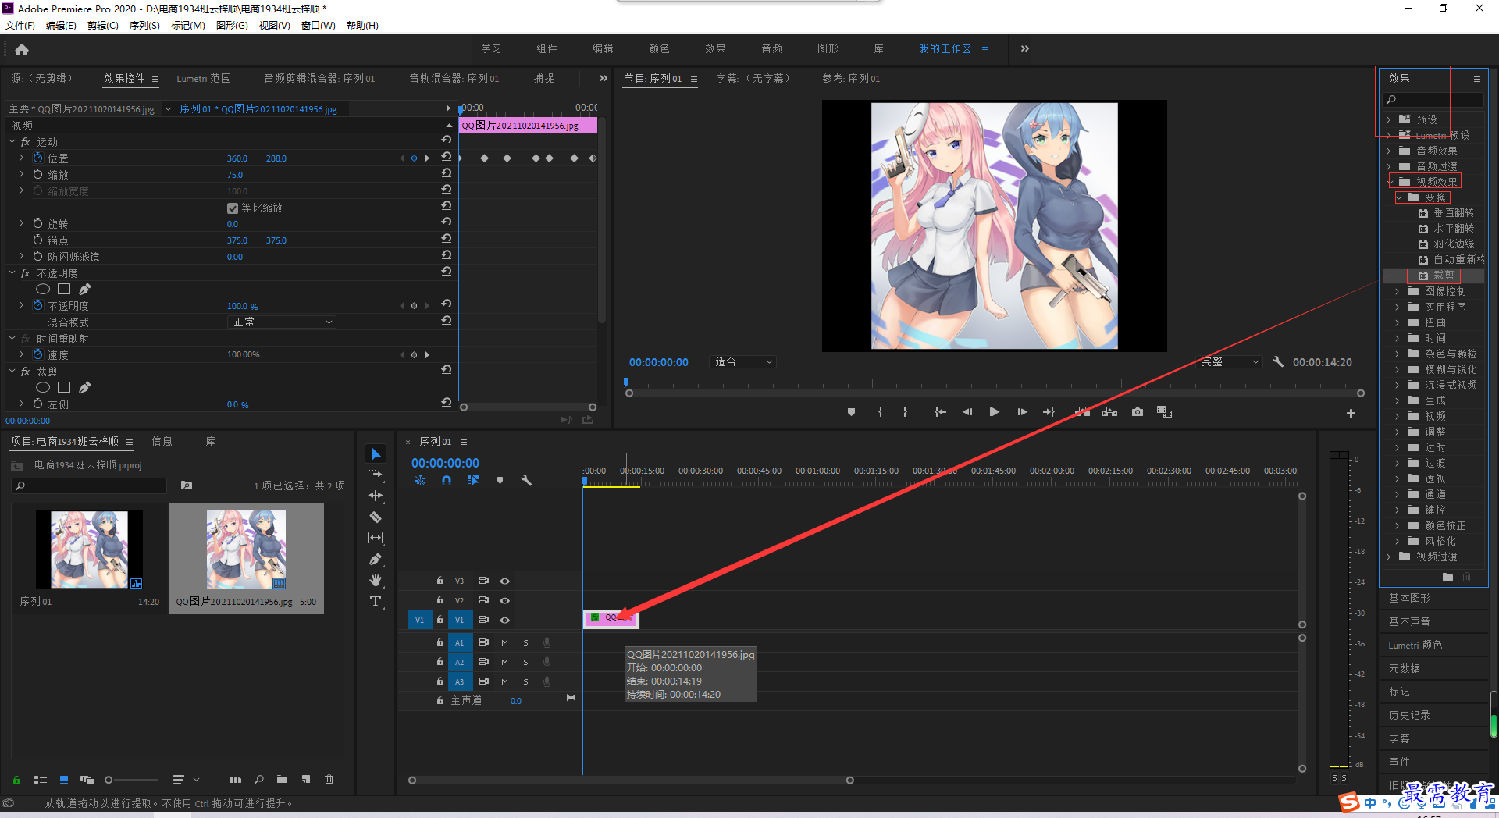
Task: Open the File menu
Action: [x=20, y=26]
